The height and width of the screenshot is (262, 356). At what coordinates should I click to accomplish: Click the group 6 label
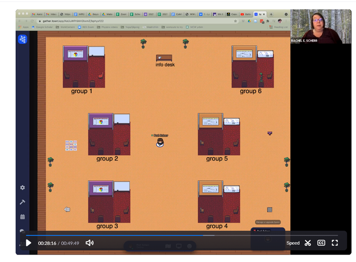[251, 91]
